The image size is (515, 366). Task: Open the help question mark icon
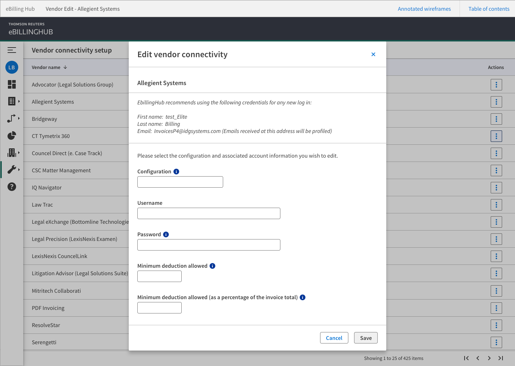tap(12, 187)
